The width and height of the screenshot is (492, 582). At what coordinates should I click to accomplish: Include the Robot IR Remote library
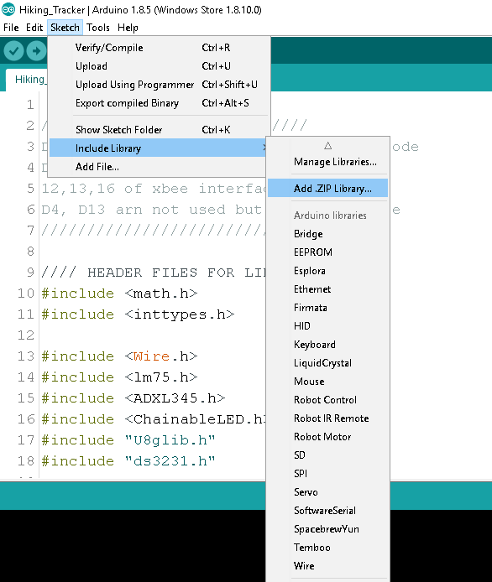tap(327, 418)
